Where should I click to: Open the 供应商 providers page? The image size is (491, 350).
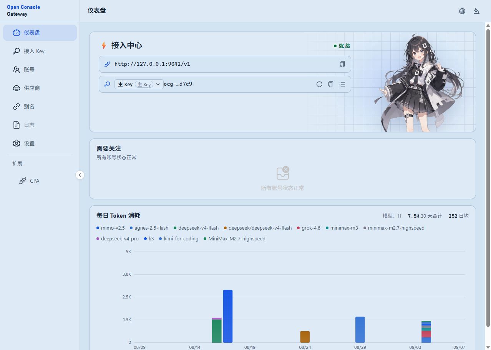tap(40, 88)
